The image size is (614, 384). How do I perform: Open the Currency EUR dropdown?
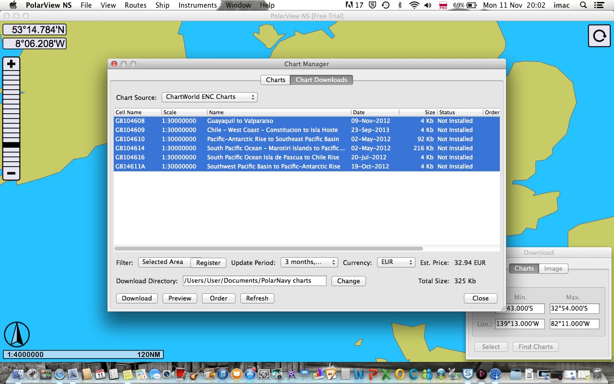(x=396, y=262)
